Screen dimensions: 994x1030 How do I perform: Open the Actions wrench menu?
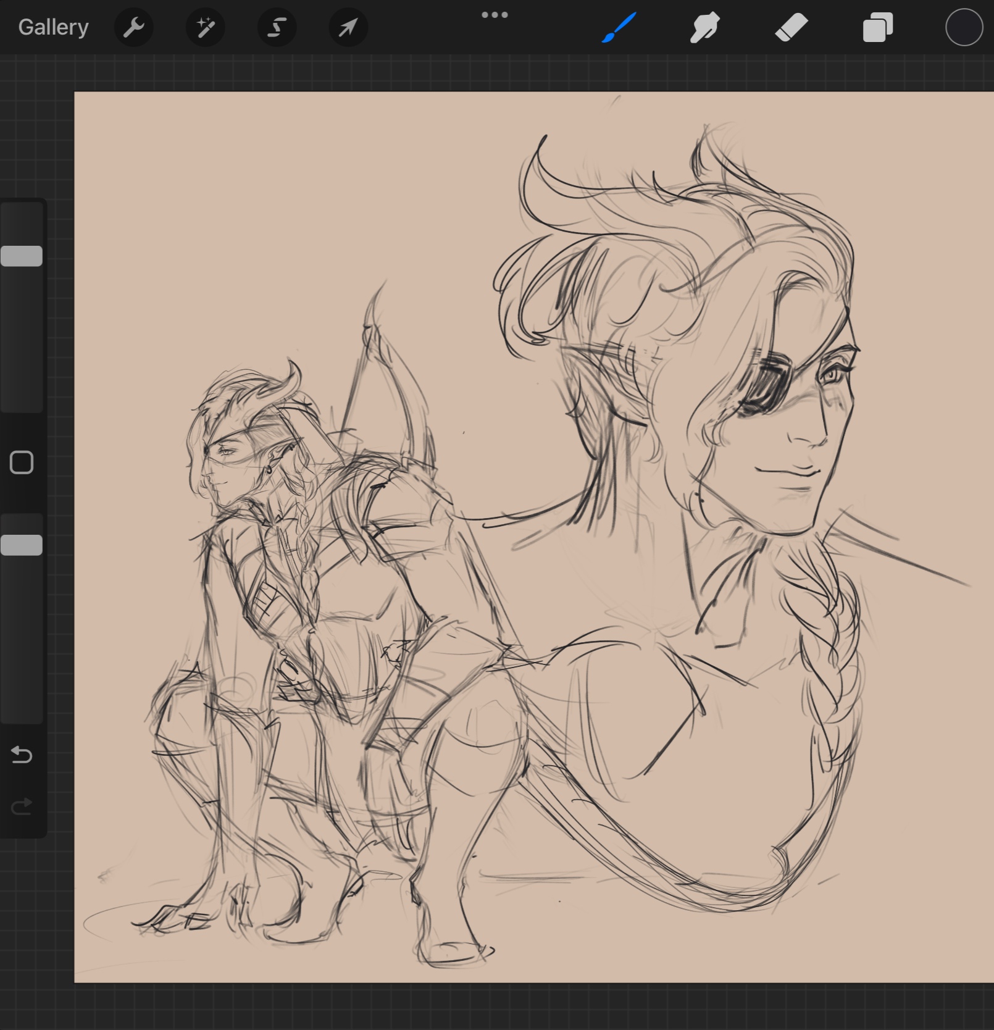coord(133,27)
